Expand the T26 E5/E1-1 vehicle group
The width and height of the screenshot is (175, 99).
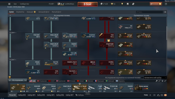coord(70,72)
